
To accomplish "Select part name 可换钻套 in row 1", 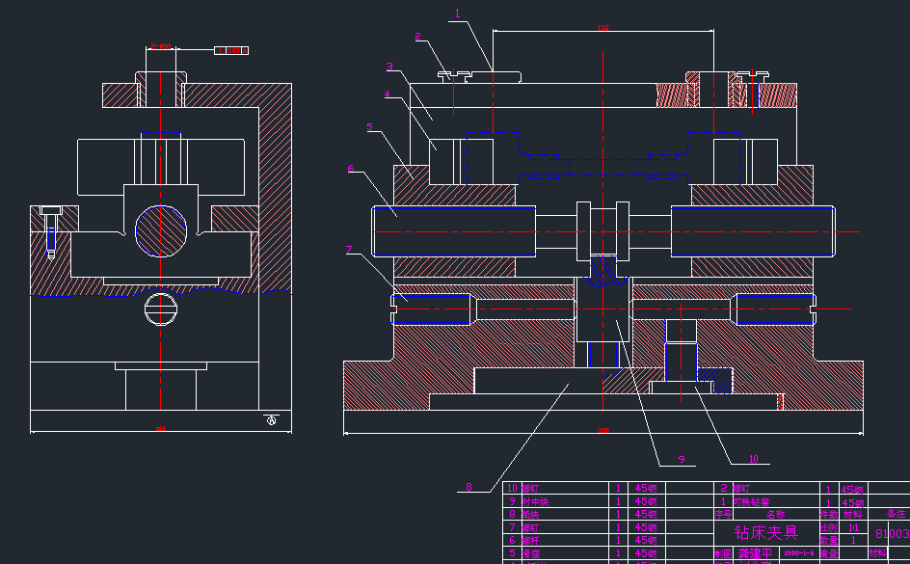I will (750, 501).
